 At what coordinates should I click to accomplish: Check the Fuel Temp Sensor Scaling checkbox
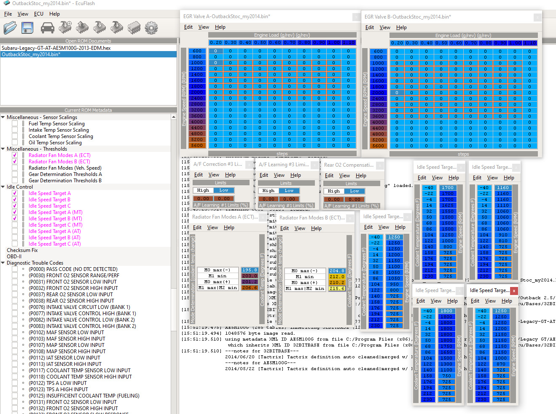[15, 124]
